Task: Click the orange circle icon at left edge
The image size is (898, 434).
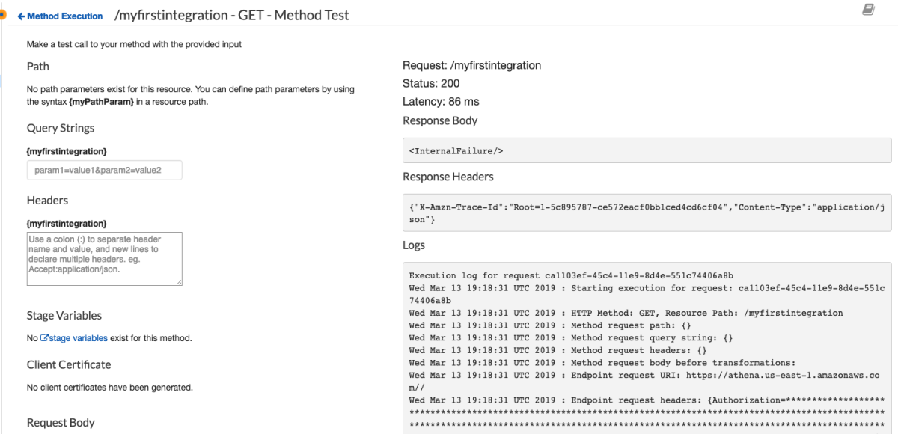Action: tap(3, 15)
